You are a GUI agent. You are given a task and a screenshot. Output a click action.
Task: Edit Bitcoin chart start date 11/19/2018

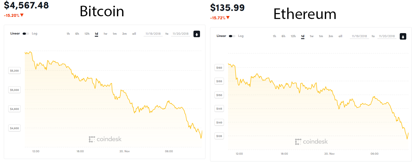(x=153, y=34)
